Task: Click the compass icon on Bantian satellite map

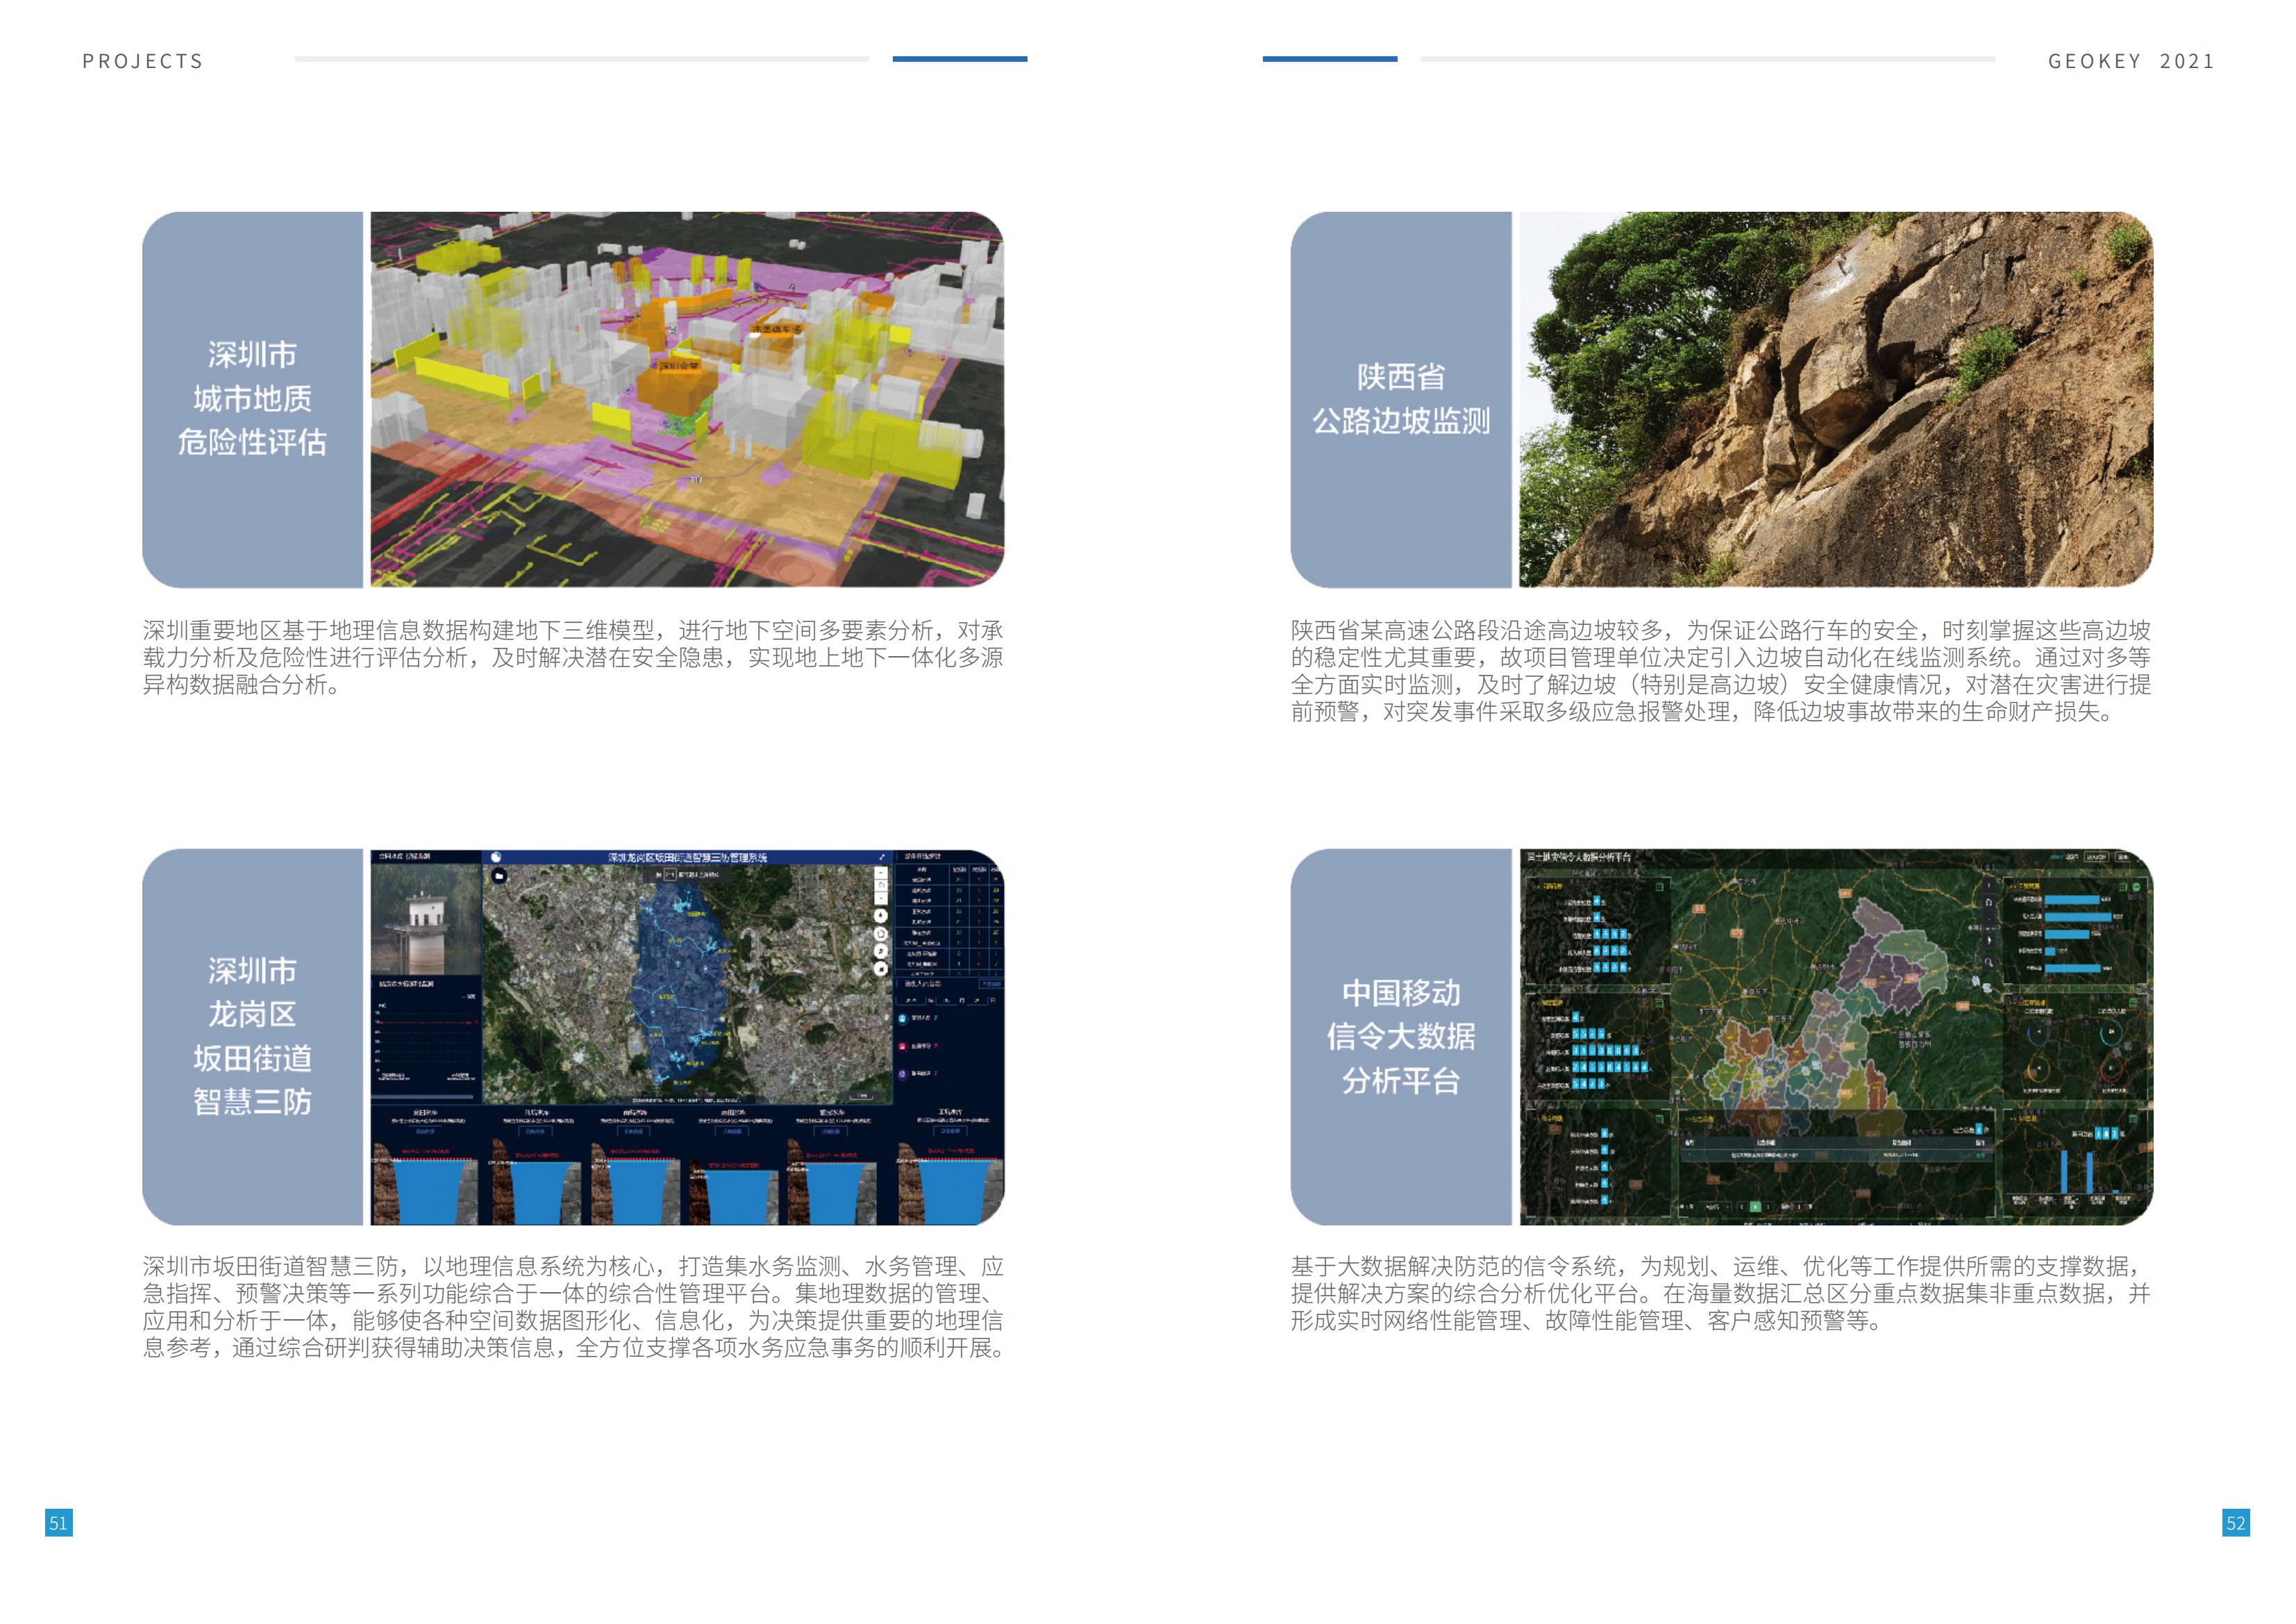Action: click(880, 916)
